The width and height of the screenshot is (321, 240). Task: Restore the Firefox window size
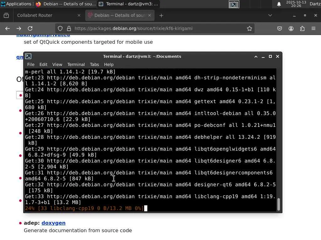pos(305,15)
